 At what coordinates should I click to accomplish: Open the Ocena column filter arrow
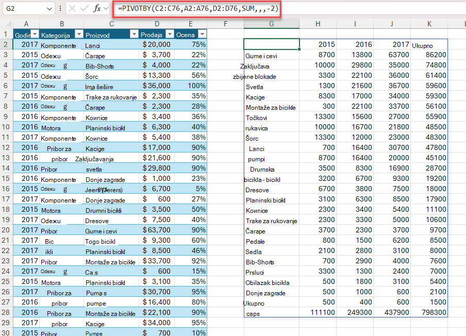(202, 34)
